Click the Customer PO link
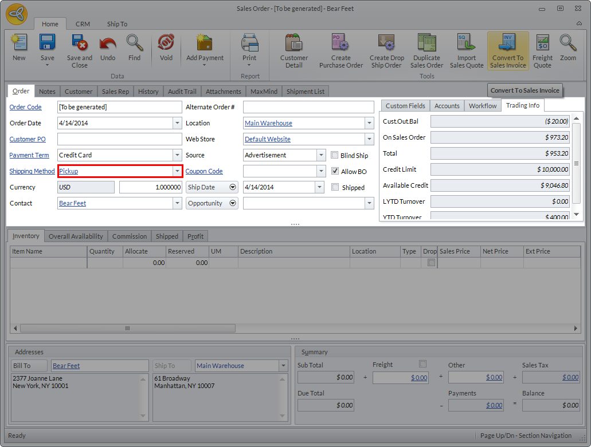The width and height of the screenshot is (591, 447). pos(27,139)
